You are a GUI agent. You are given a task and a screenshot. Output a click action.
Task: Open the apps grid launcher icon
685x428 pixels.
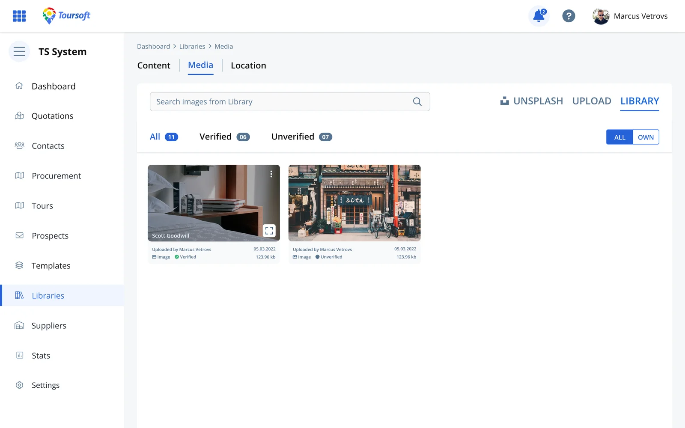pos(19,16)
